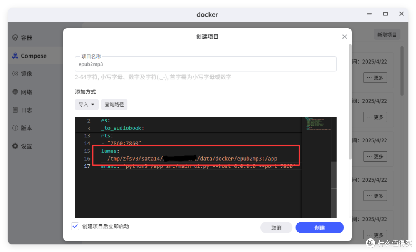Minimize the docker window
The image size is (416, 252).
pyautogui.click(x=369, y=14)
